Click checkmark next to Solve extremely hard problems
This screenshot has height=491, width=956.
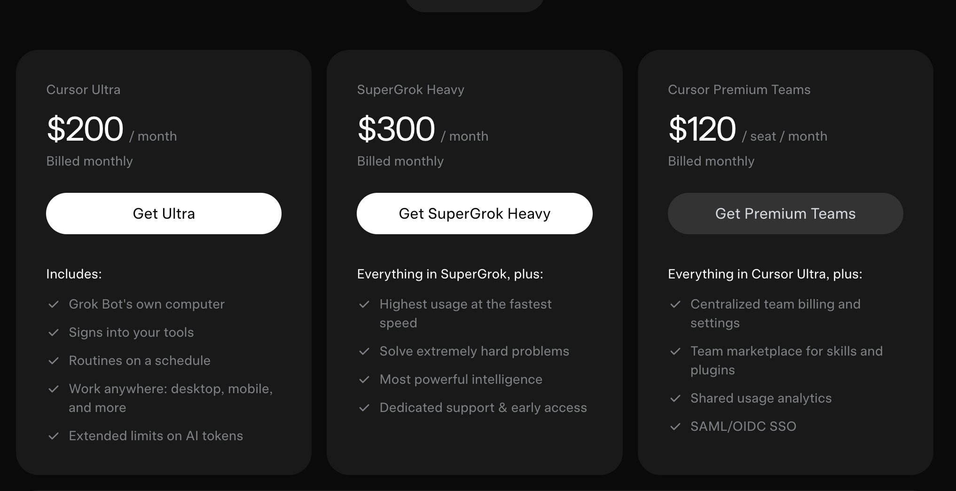pos(364,351)
